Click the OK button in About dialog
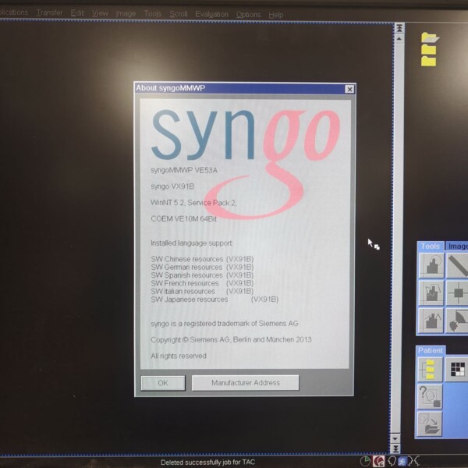The image size is (468, 468). click(162, 383)
